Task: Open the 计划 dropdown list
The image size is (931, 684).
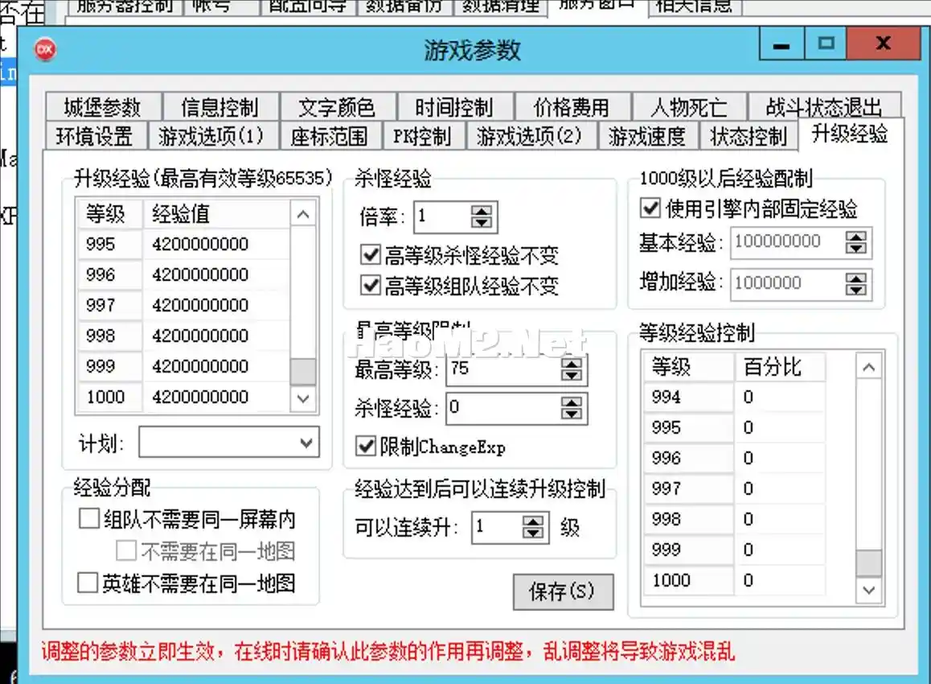Action: tap(229, 442)
